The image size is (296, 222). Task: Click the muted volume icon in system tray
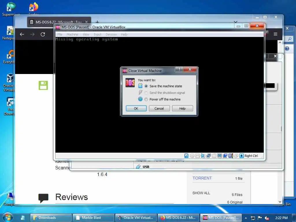(x=267, y=218)
